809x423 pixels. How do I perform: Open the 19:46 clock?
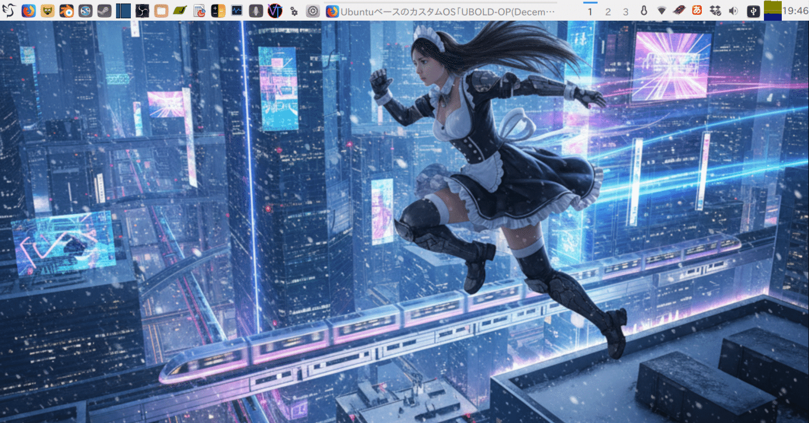click(x=795, y=11)
